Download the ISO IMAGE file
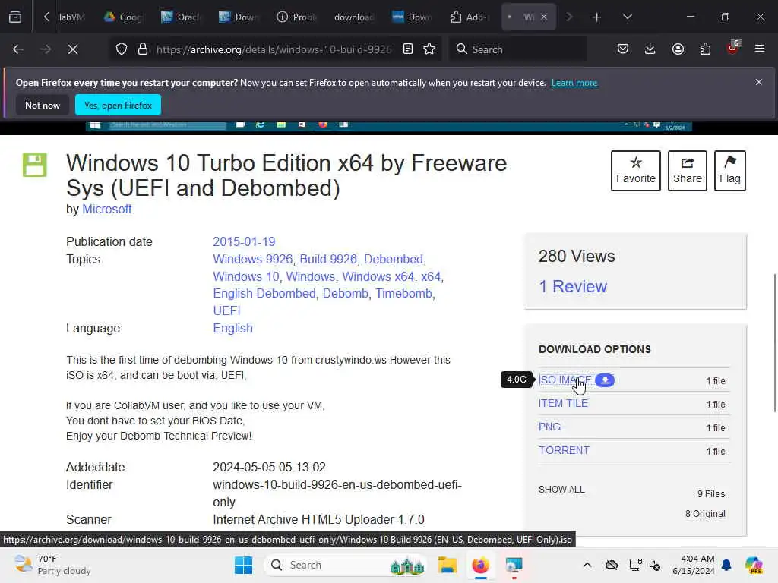 [x=565, y=380]
